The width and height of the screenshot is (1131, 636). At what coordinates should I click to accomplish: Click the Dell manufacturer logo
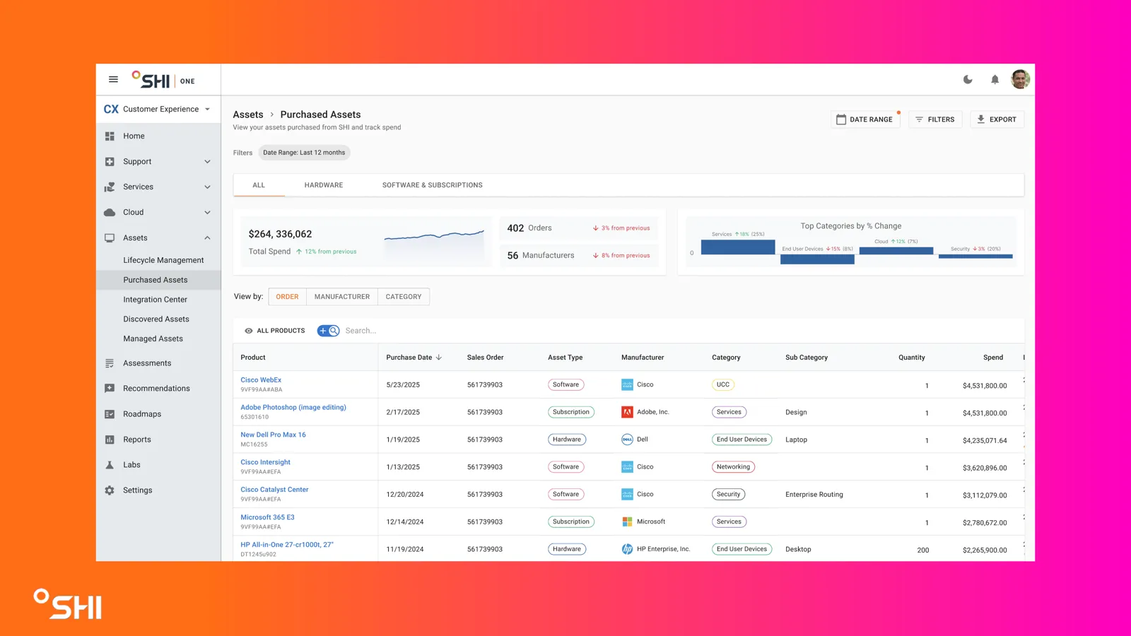coord(627,440)
